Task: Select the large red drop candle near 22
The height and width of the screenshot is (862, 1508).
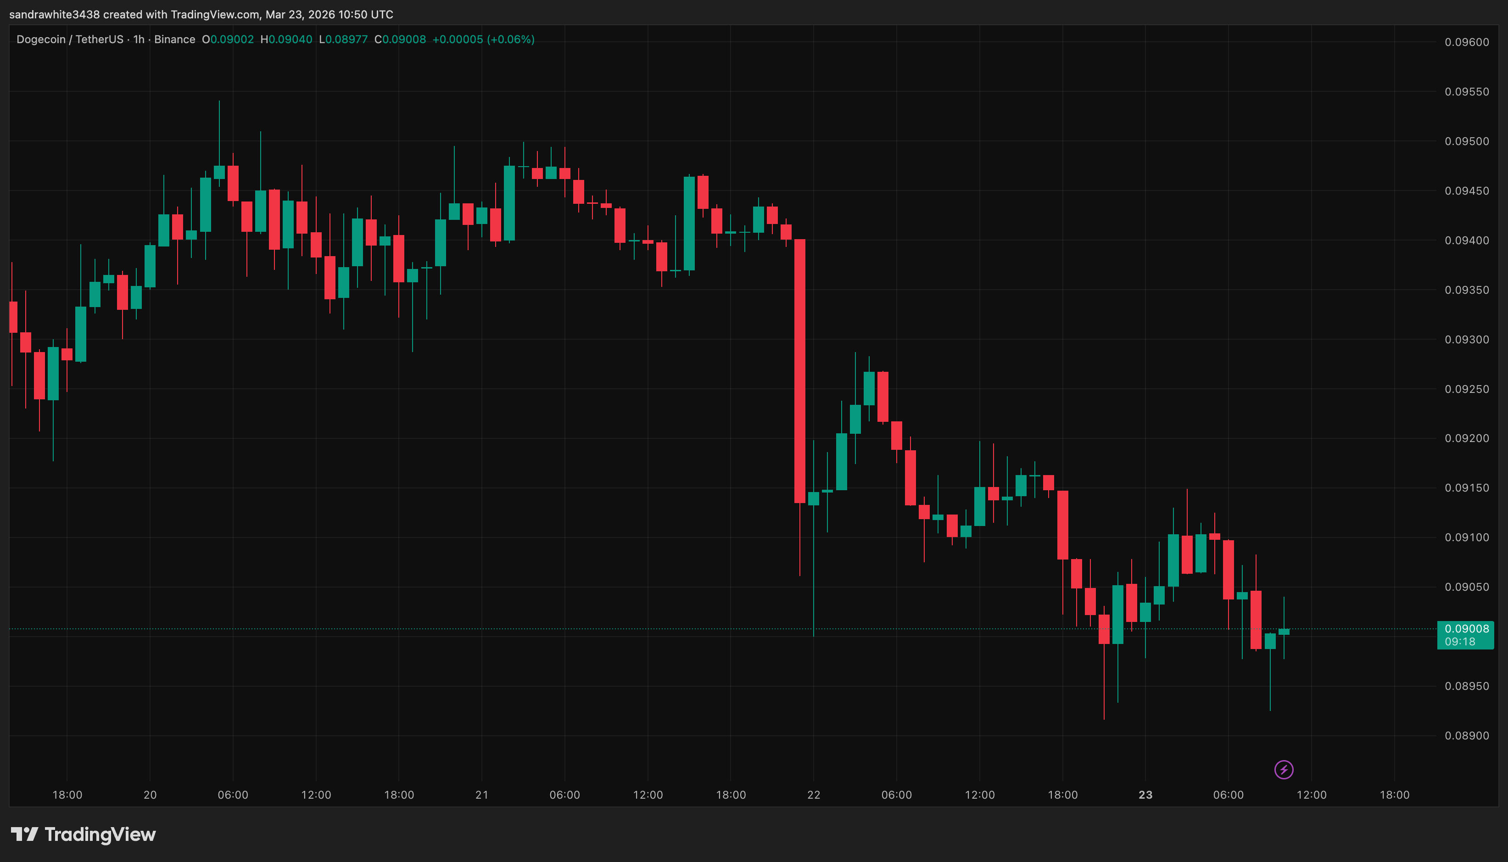Action: click(x=801, y=367)
